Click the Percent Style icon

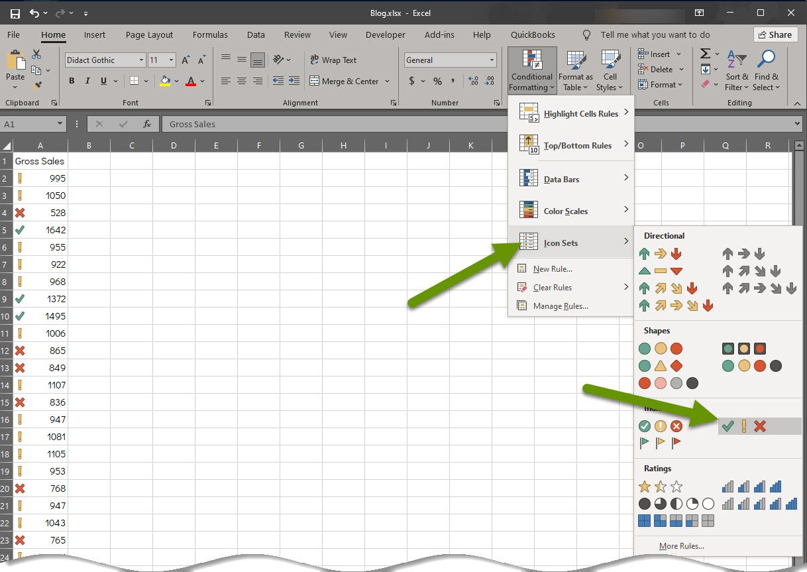[437, 81]
